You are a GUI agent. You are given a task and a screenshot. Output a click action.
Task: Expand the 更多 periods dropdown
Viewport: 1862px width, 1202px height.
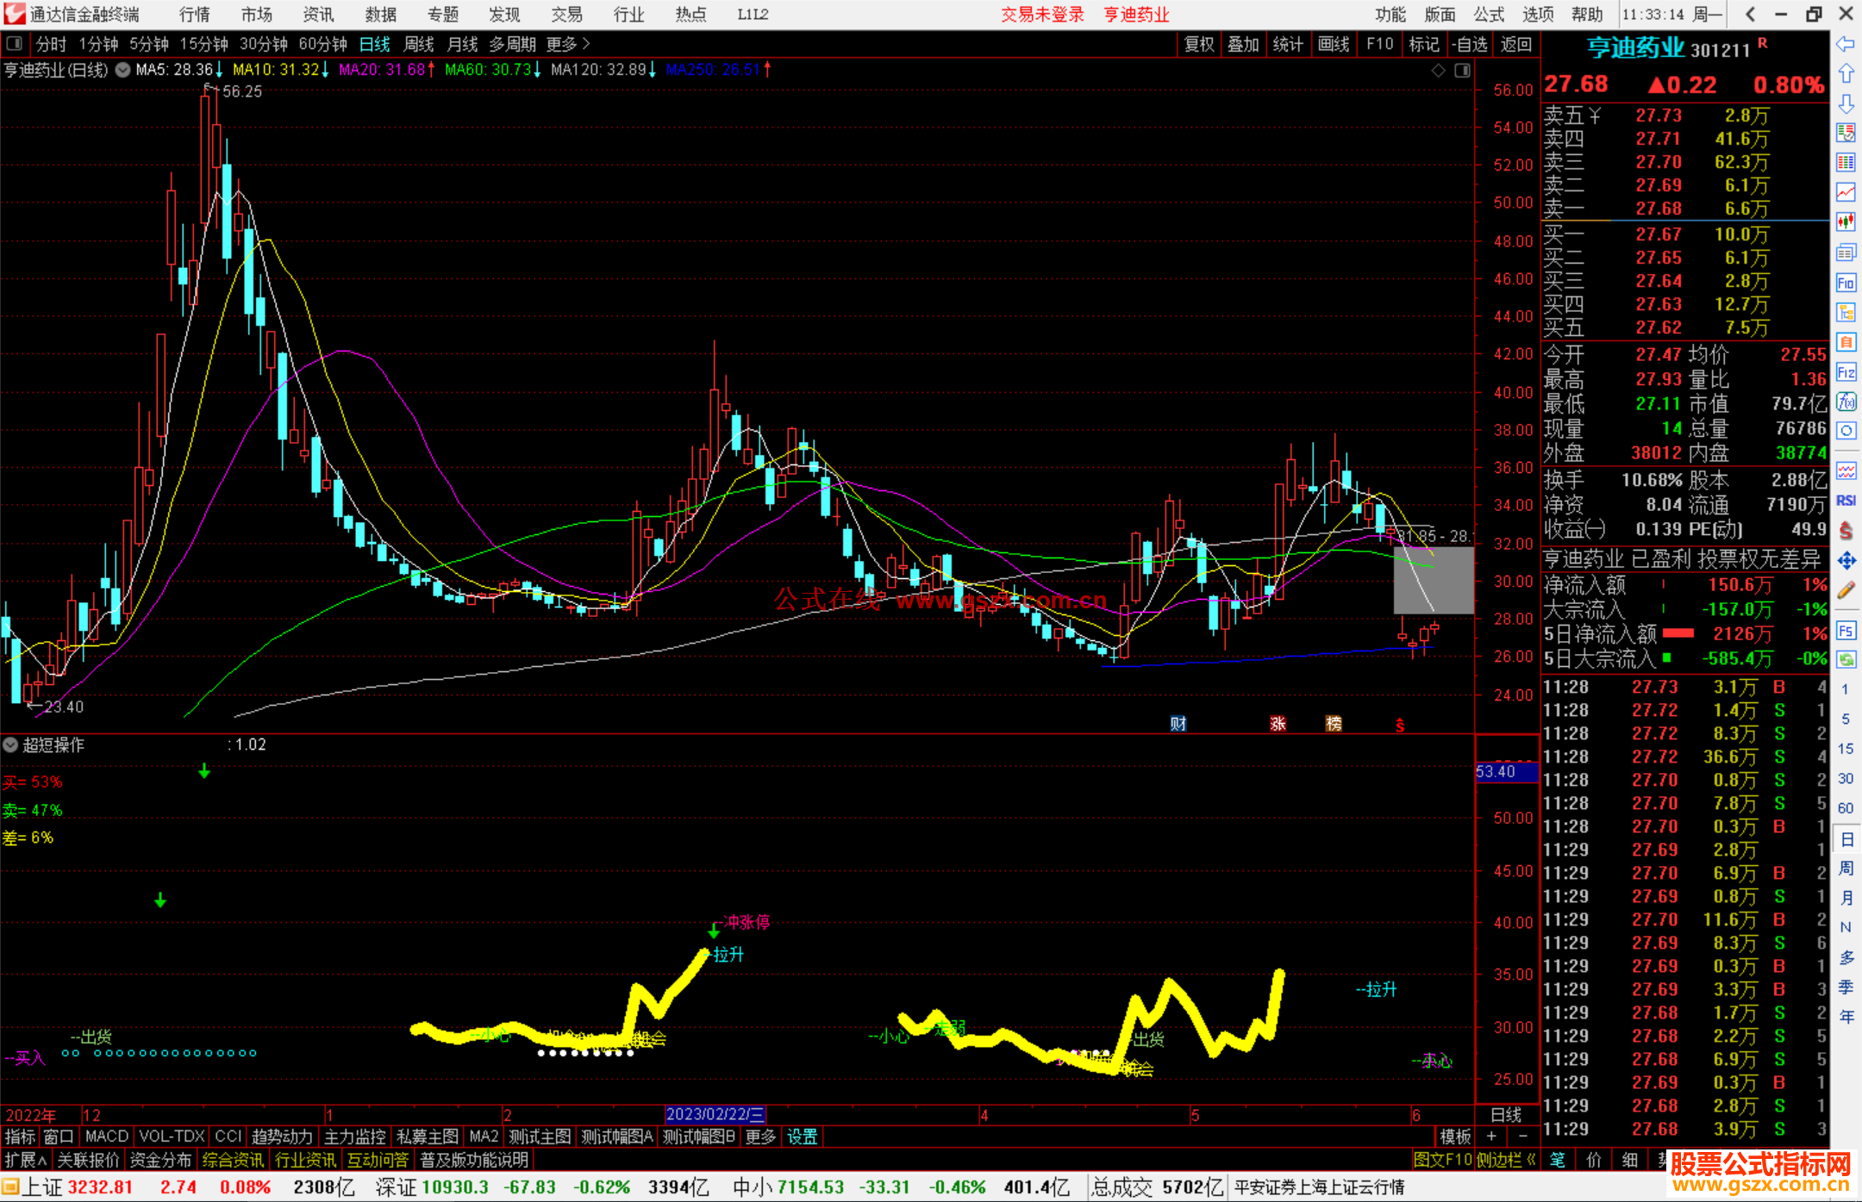(567, 43)
